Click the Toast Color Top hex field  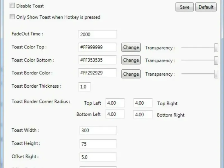pos(97,47)
